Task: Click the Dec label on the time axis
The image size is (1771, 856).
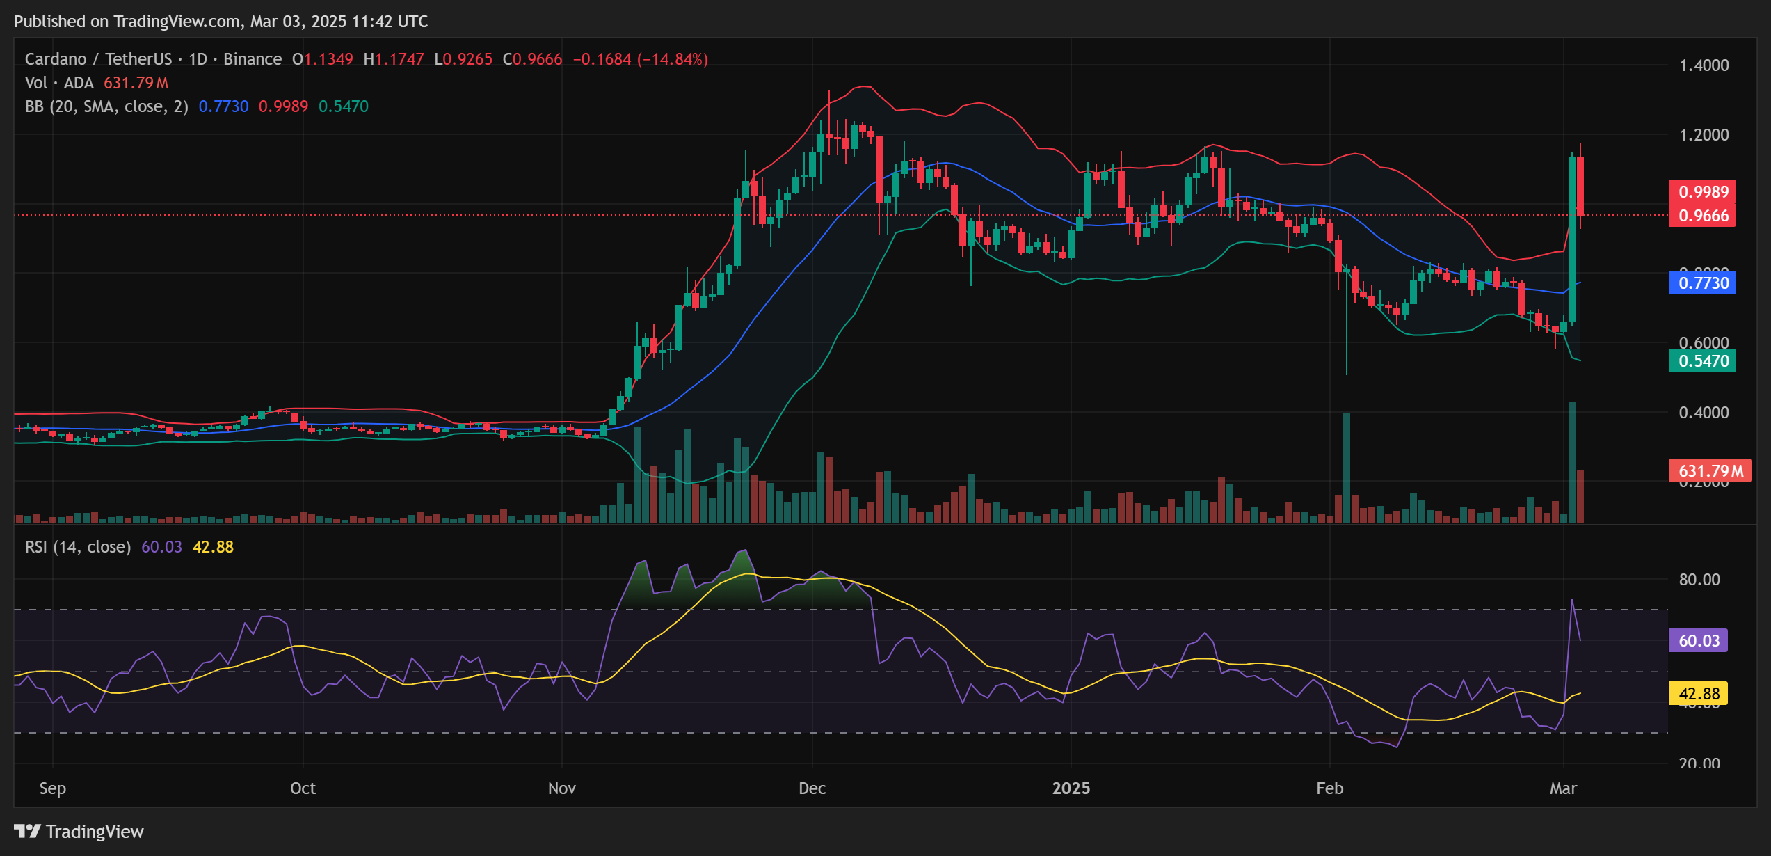Action: [x=812, y=788]
